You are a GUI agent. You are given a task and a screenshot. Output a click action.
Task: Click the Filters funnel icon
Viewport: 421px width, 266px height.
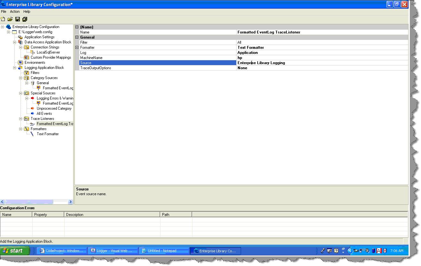[x=27, y=73]
